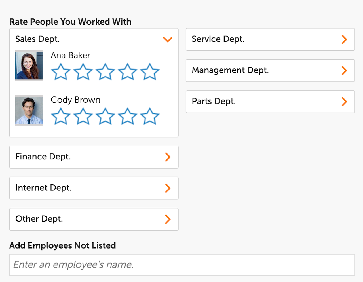
Task: Open the Parts Dept. chevron arrow
Action: pos(344,102)
